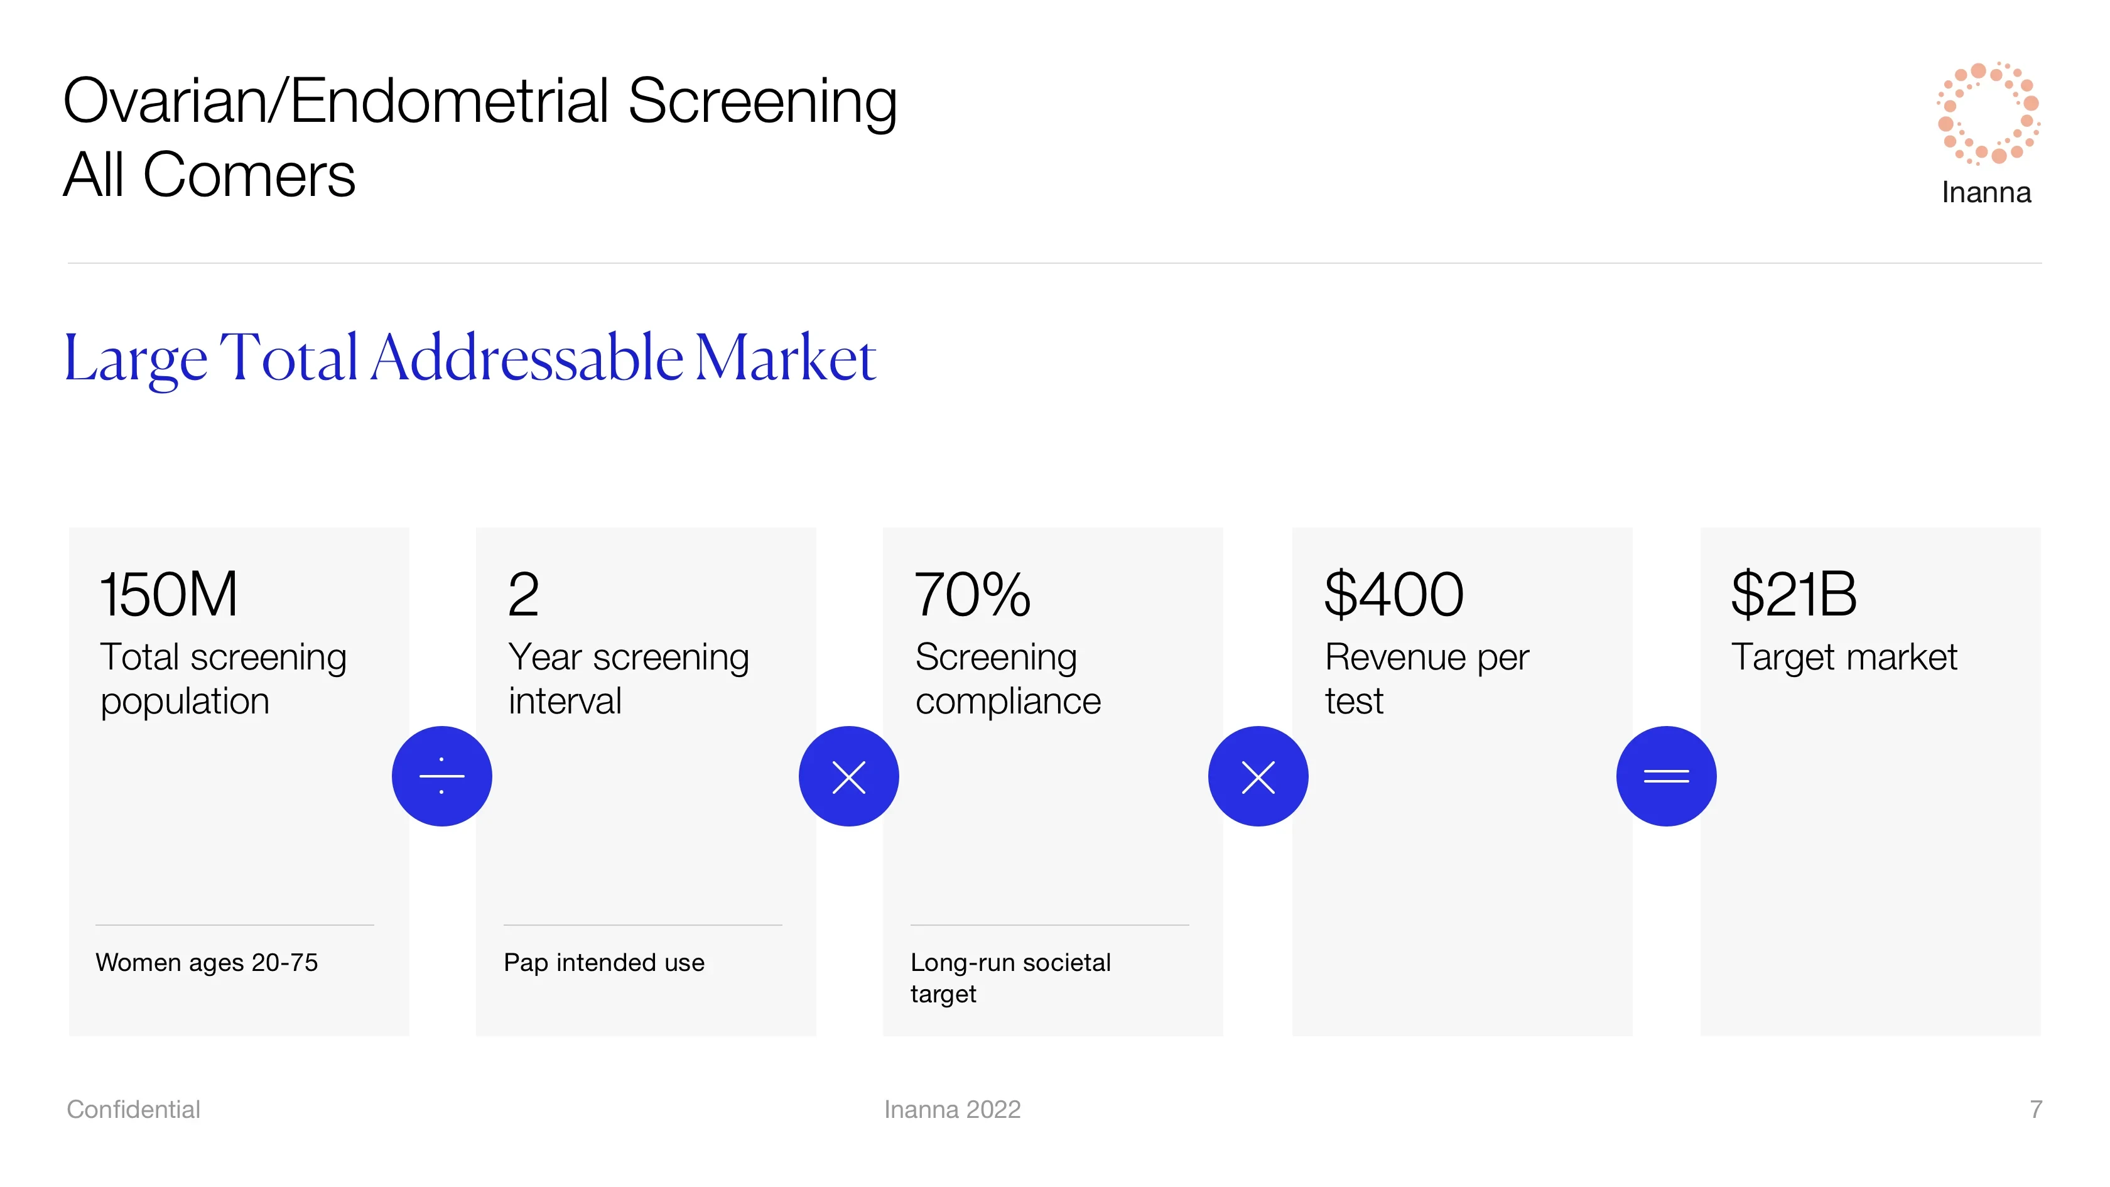Select the Large Total Addressable Market heading
This screenshot has width=2110, height=1187.
[x=470, y=359]
